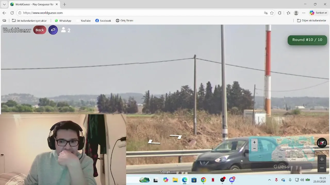The width and height of the screenshot is (330, 185).
Task: Click the WorldGuessr logo text
Action: (x=17, y=30)
